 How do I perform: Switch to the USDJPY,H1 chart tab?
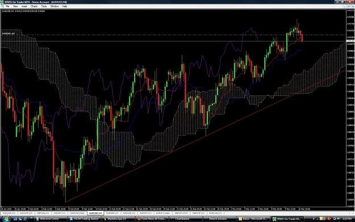(59, 213)
